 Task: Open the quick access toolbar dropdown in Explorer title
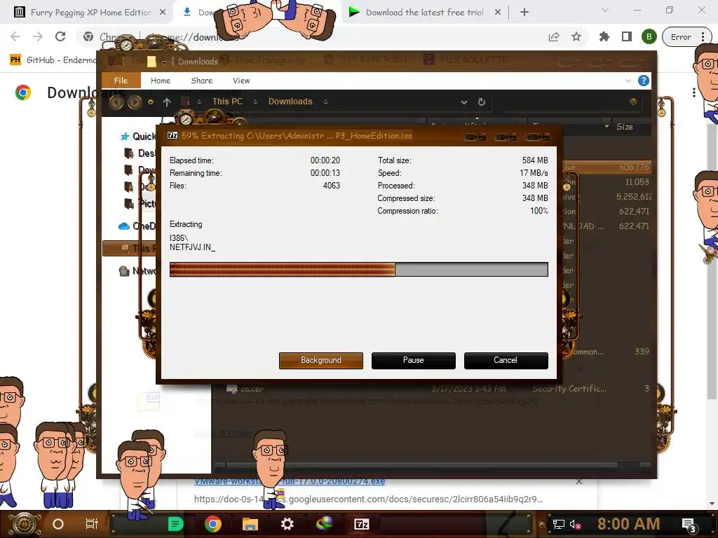coord(164,62)
